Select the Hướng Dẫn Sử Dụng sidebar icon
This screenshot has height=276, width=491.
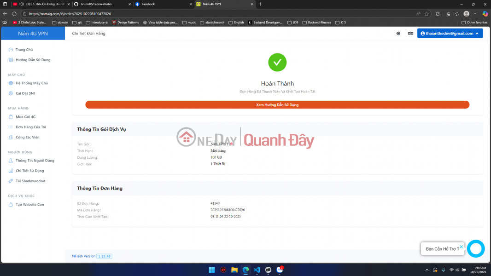(10, 59)
